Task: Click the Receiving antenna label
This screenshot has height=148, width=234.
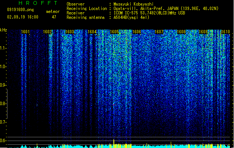Action: pyautogui.click(x=86, y=17)
